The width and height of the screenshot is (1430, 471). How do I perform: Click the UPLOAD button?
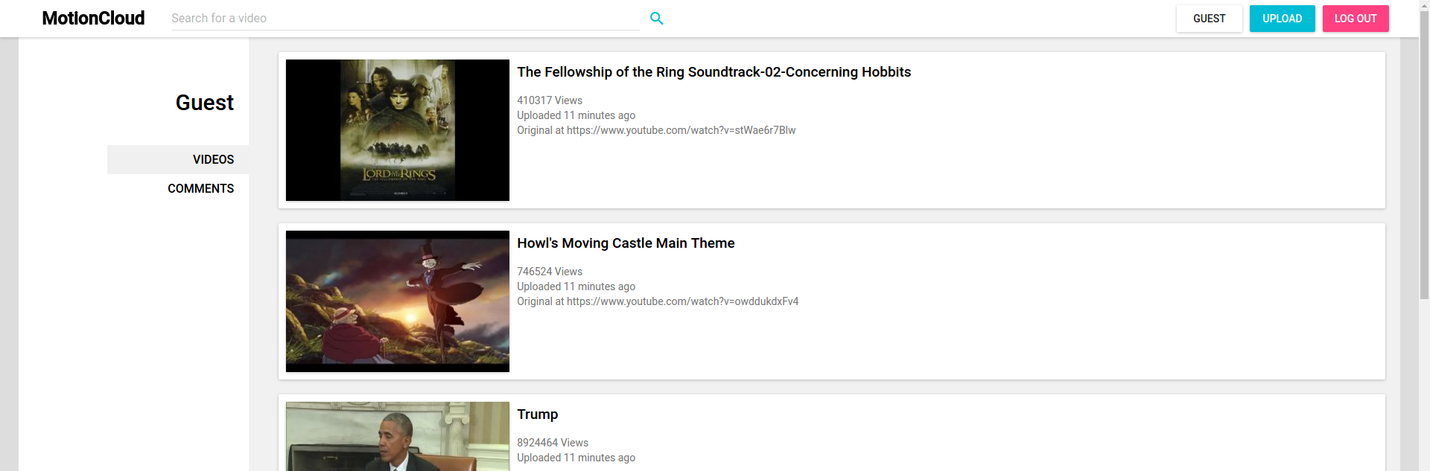[1282, 19]
